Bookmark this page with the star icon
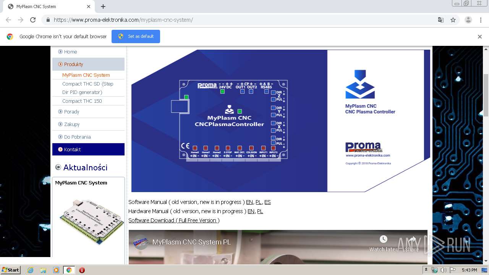 pyautogui.click(x=453, y=20)
